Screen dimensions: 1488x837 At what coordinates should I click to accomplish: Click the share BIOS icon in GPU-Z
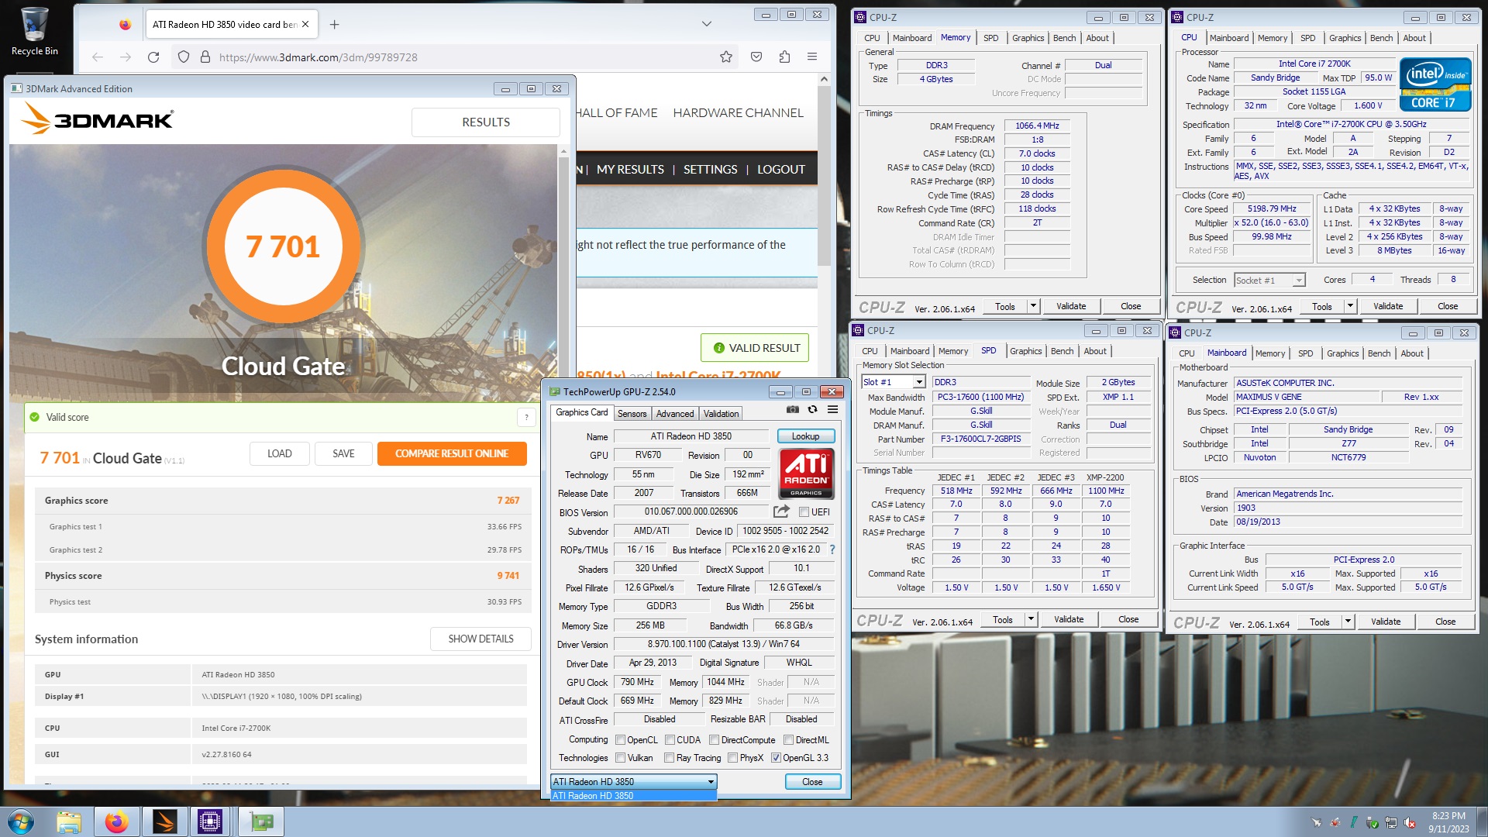click(781, 511)
